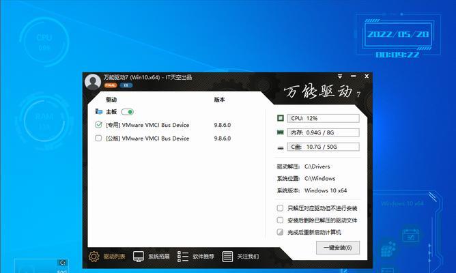Screen dimensions: 456x273
Task: Open the 关注我们 tab
Action: [x=248, y=257]
